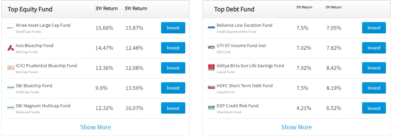The width and height of the screenshot is (395, 139).
Task: Select the debt 3Yr Return column header
Action: 304,7
